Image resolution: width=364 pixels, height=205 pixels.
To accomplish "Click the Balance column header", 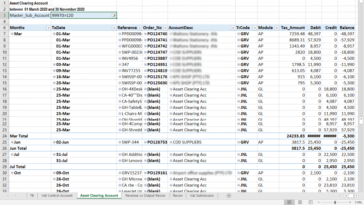I will tap(347, 28).
